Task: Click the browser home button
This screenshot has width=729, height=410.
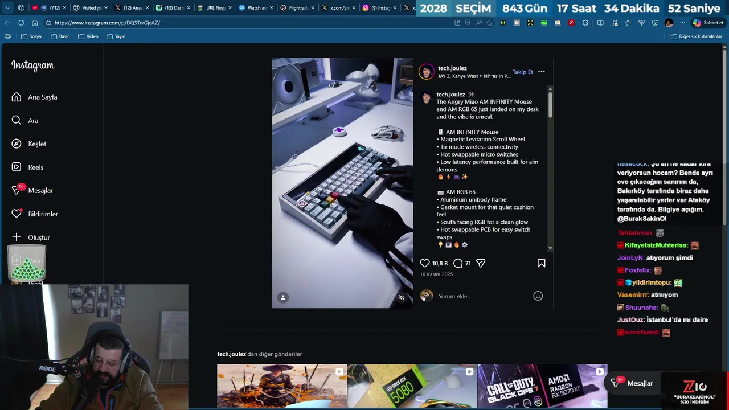Action: click(35, 23)
